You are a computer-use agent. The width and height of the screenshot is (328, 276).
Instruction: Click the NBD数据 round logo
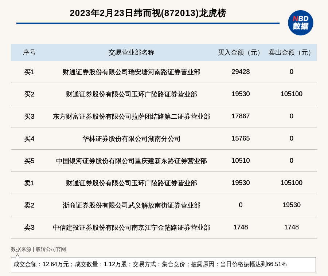coord(300,23)
